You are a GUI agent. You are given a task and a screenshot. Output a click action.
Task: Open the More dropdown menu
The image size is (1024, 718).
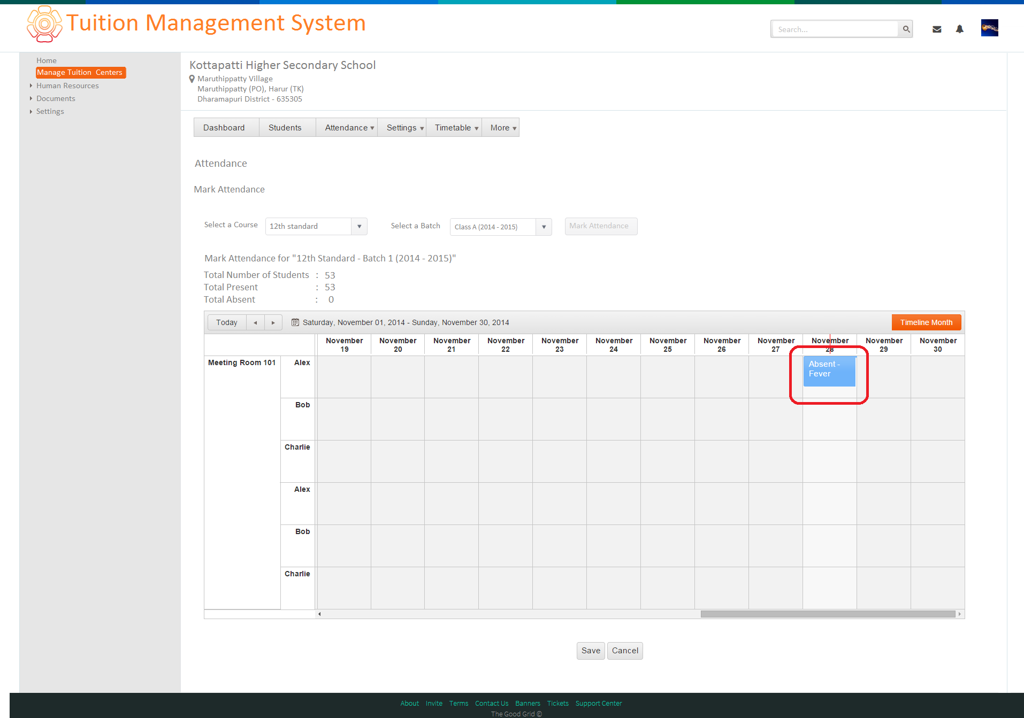[500, 127]
